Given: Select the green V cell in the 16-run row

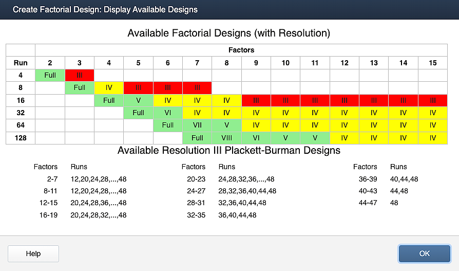Looking at the screenshot, I should click(x=138, y=100).
